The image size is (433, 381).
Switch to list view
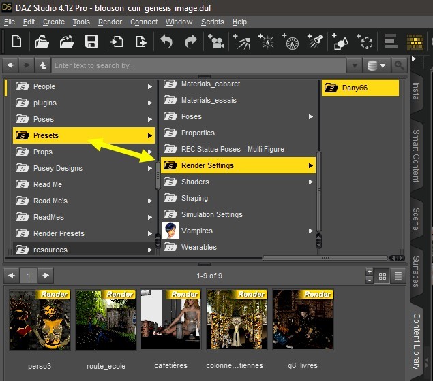398,276
